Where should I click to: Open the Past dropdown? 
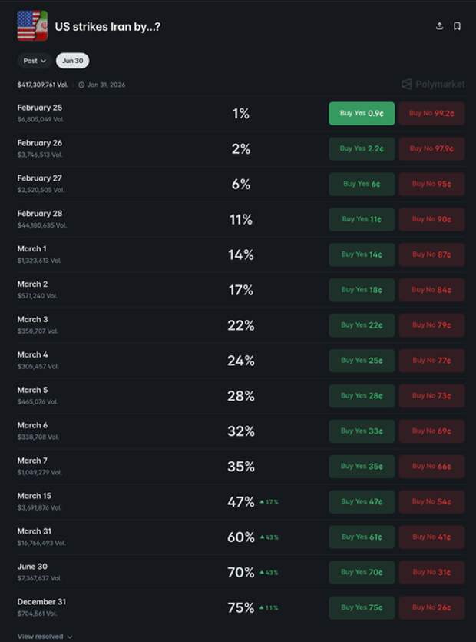pos(35,61)
